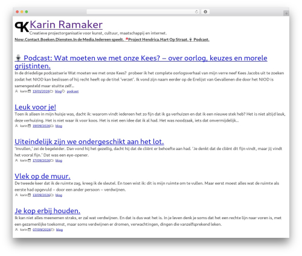Click blog category under Leuk voor je!
302x256 pixels.
(59, 126)
